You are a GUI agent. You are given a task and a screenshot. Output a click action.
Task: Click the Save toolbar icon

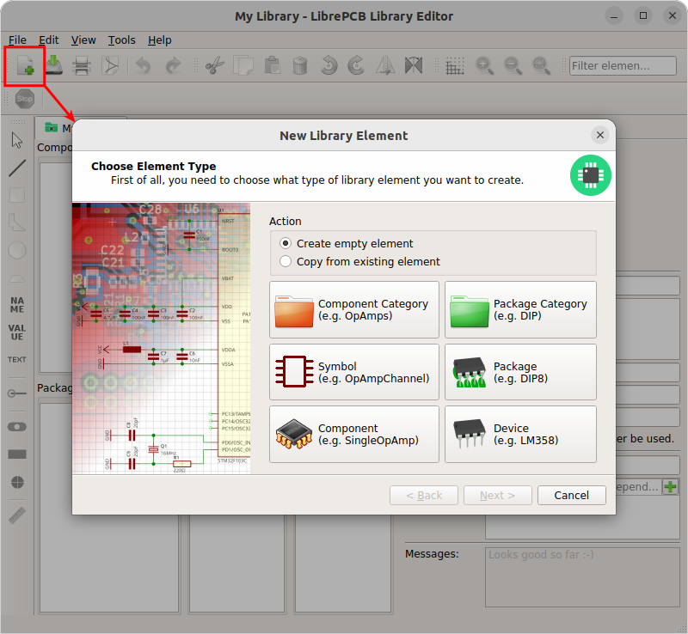[53, 66]
